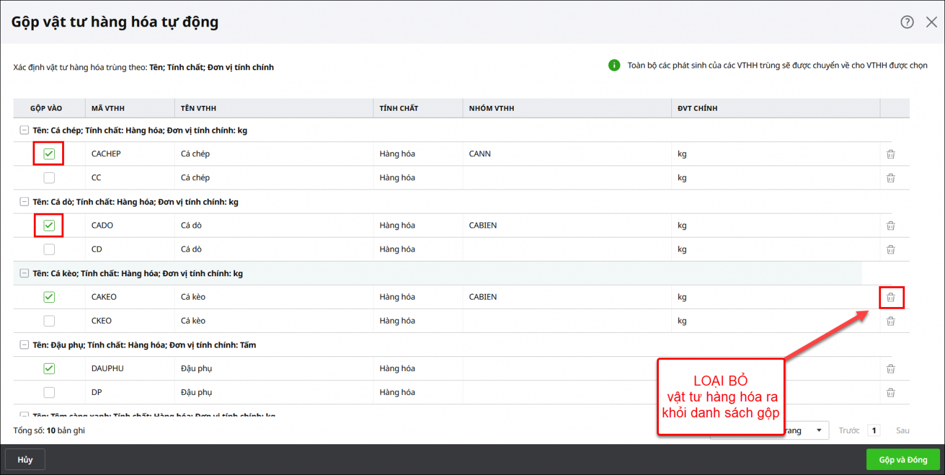Click the green info icon

pos(614,65)
